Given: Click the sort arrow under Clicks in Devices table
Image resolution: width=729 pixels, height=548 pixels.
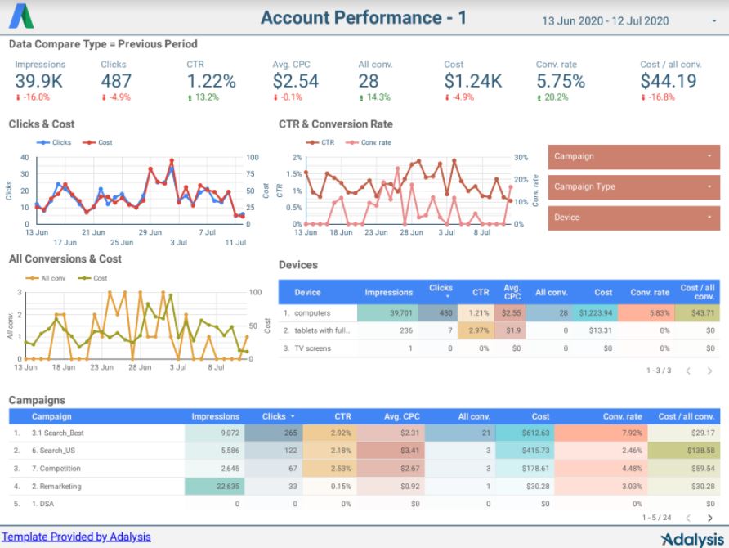Looking at the screenshot, I should point(441,297).
